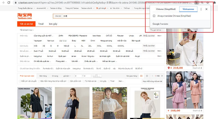Select the Tất cả em bé tab

[26, 24]
